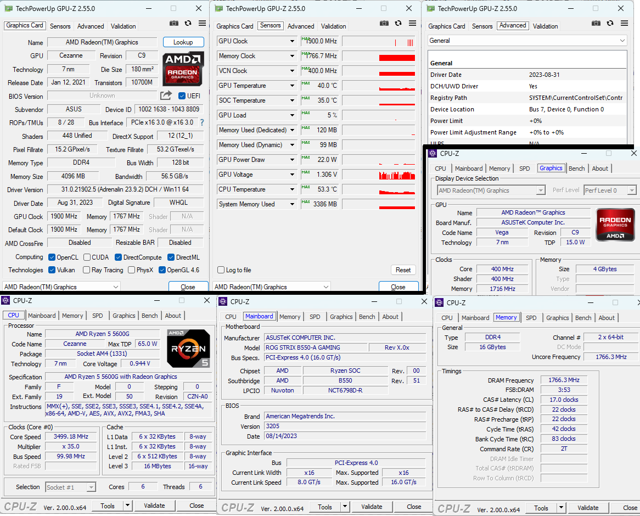Click CPU Temperature sensor graph
Viewport: 640px width, 516px height.
pos(378,189)
